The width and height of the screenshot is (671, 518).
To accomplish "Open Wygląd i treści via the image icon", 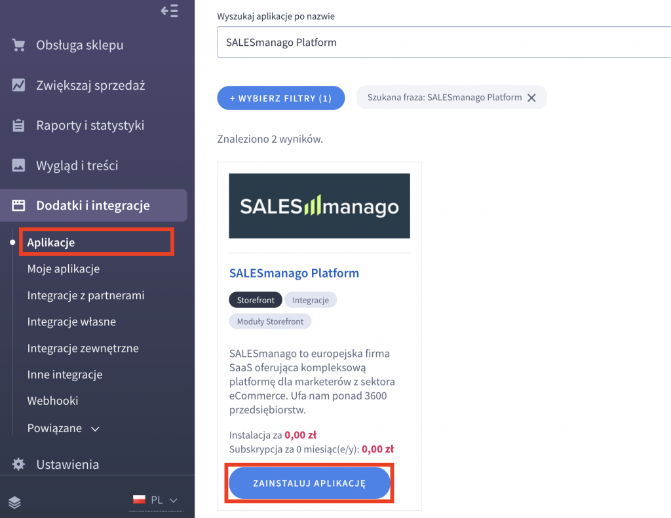I will [16, 165].
